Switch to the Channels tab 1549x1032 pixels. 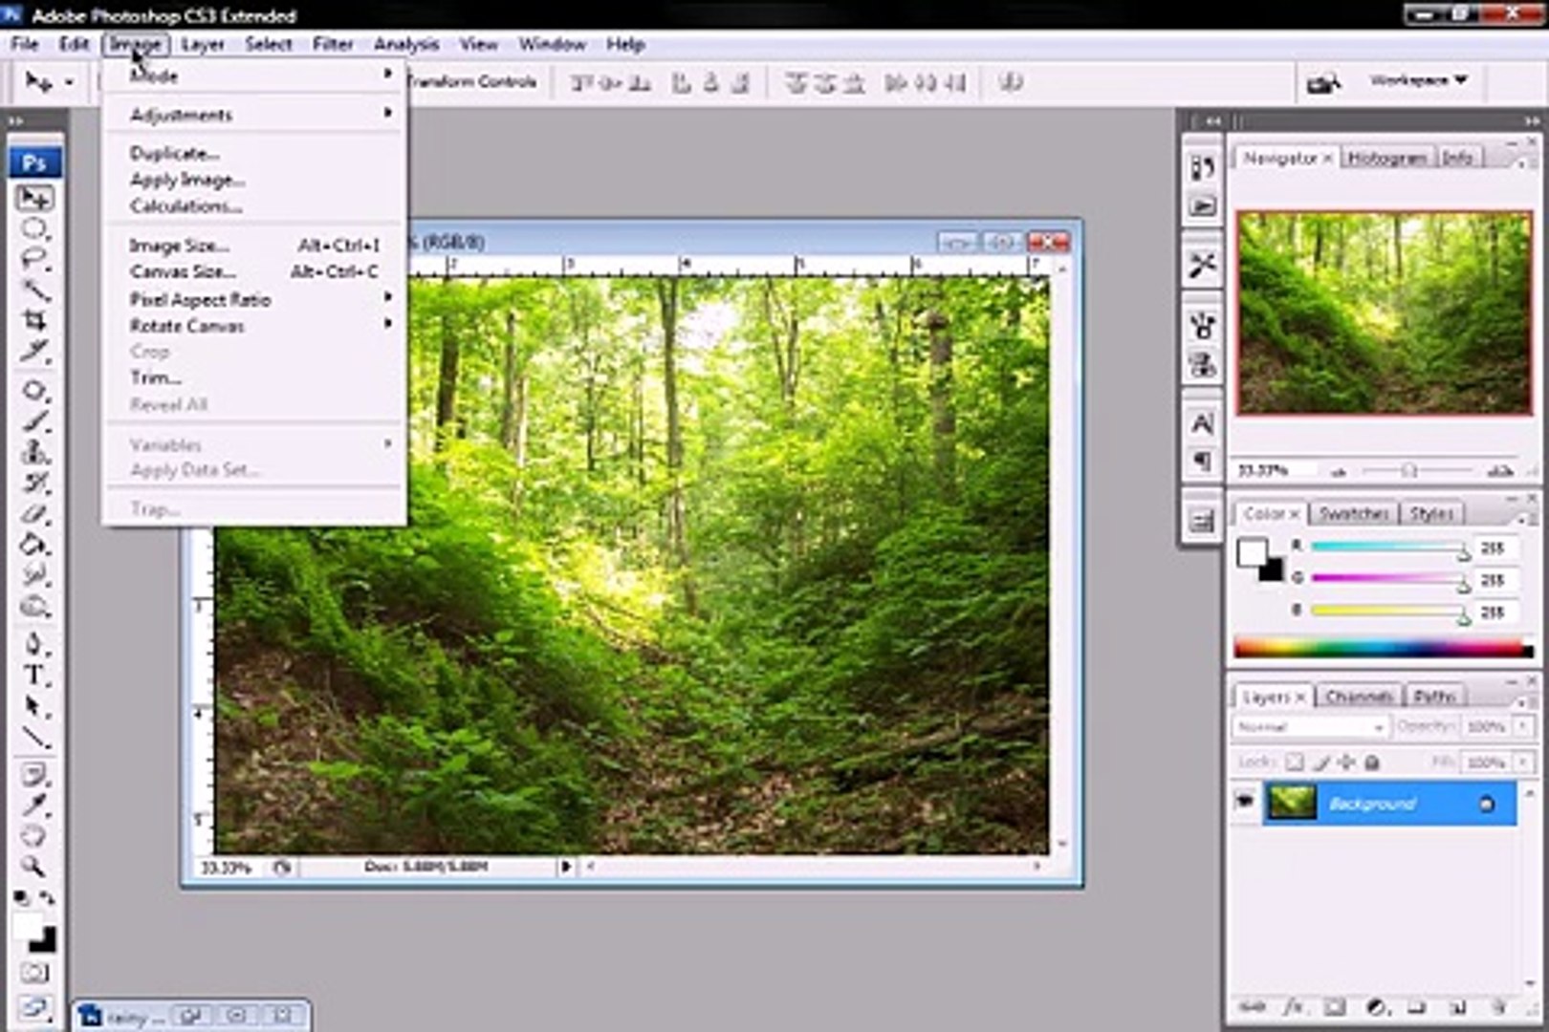pyautogui.click(x=1359, y=697)
